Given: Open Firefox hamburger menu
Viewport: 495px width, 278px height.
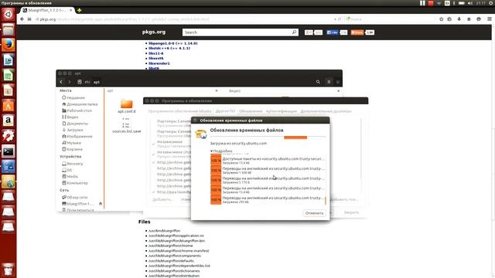Looking at the screenshot, I should [490, 19].
